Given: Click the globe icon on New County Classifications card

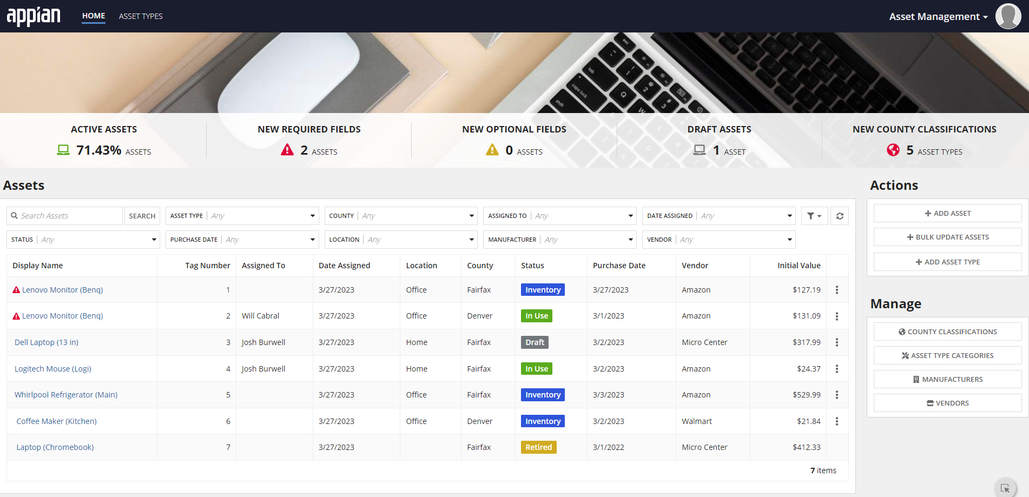Looking at the screenshot, I should (893, 150).
